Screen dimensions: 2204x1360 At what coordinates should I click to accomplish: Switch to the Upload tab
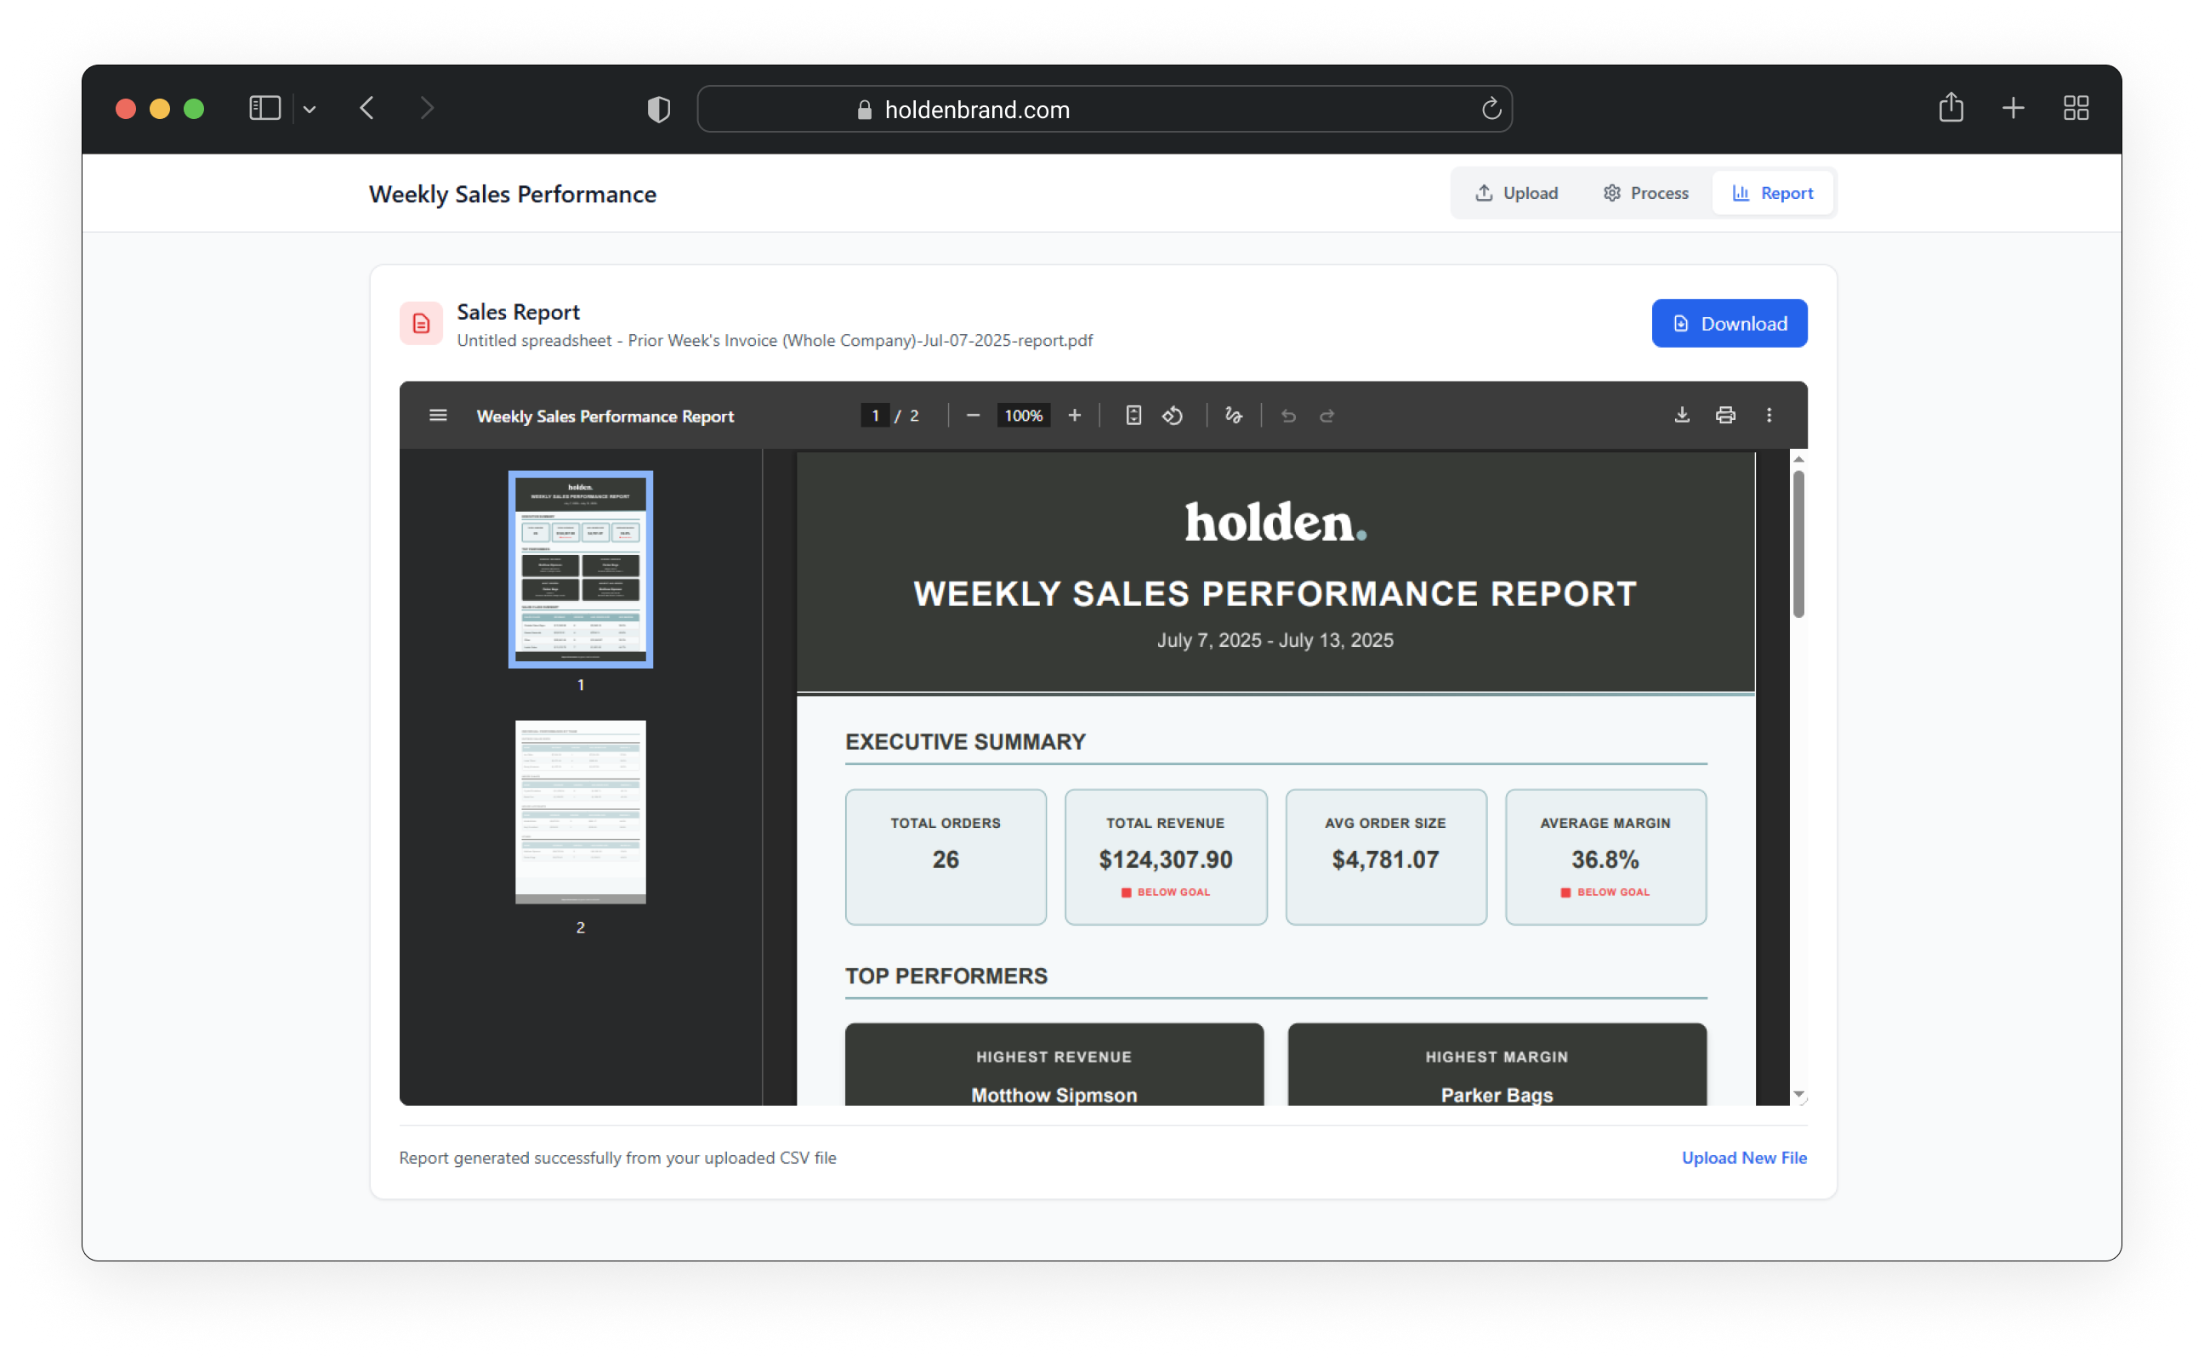click(x=1517, y=194)
